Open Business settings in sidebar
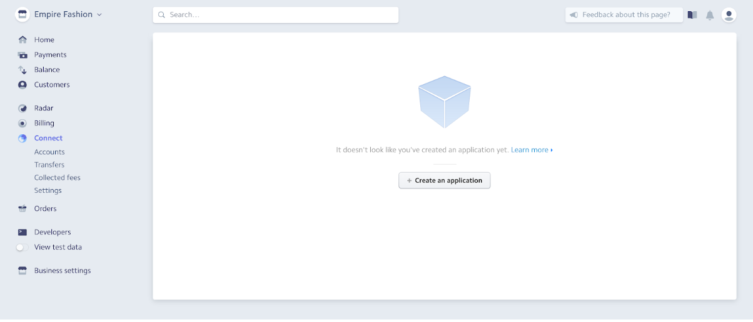 coord(63,271)
